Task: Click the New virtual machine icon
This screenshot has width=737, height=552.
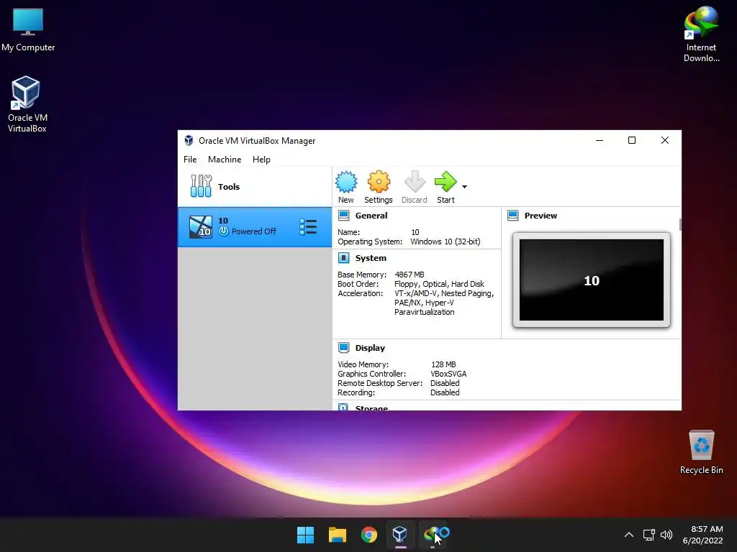Action: tap(346, 182)
